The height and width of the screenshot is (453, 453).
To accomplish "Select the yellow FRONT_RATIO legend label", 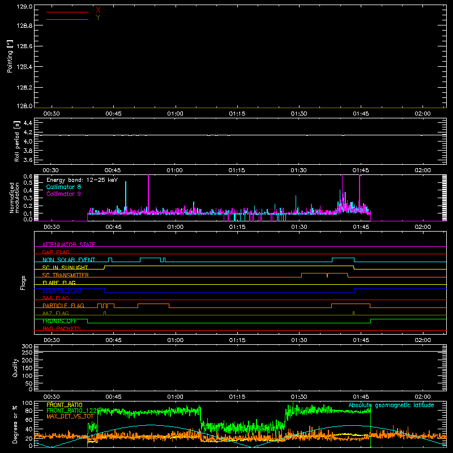I will pyautogui.click(x=65, y=405).
